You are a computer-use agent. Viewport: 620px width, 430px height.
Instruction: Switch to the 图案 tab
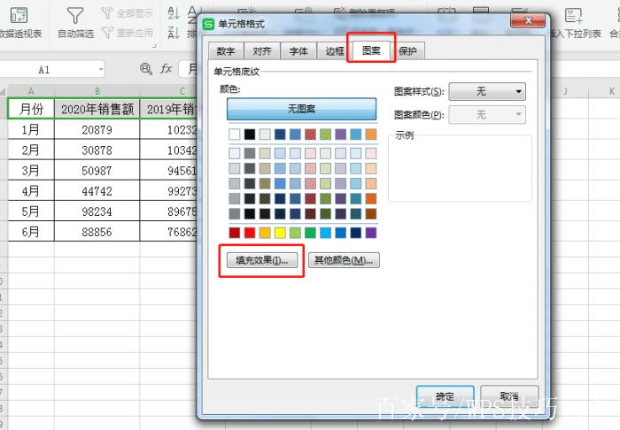(371, 50)
